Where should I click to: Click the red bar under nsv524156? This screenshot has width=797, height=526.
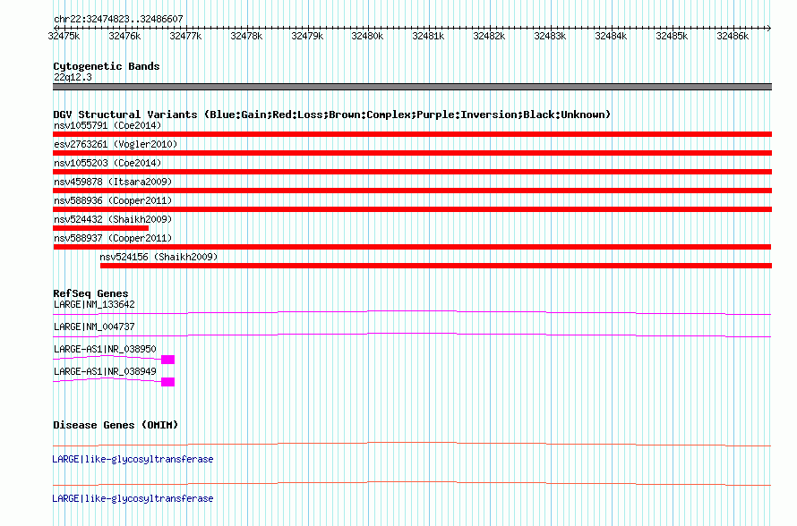pyautogui.click(x=436, y=266)
